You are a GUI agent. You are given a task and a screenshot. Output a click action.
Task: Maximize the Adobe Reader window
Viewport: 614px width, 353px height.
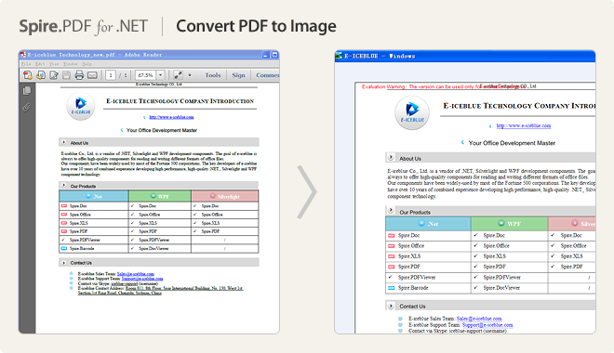pos(274,55)
